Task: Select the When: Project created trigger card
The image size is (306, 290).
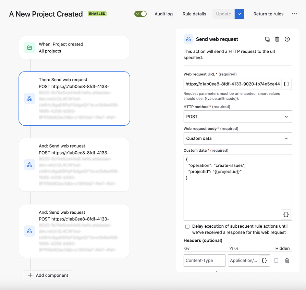Action: (74, 48)
